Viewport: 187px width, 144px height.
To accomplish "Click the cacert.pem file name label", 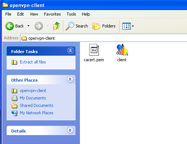I will click(x=94, y=60).
